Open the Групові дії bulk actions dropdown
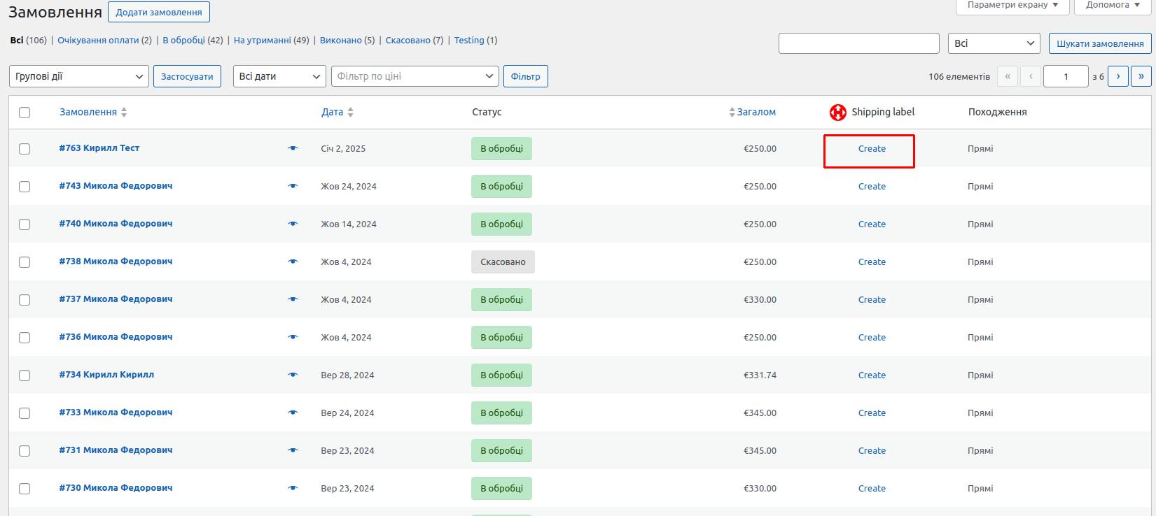The height and width of the screenshot is (516, 1156). click(79, 76)
